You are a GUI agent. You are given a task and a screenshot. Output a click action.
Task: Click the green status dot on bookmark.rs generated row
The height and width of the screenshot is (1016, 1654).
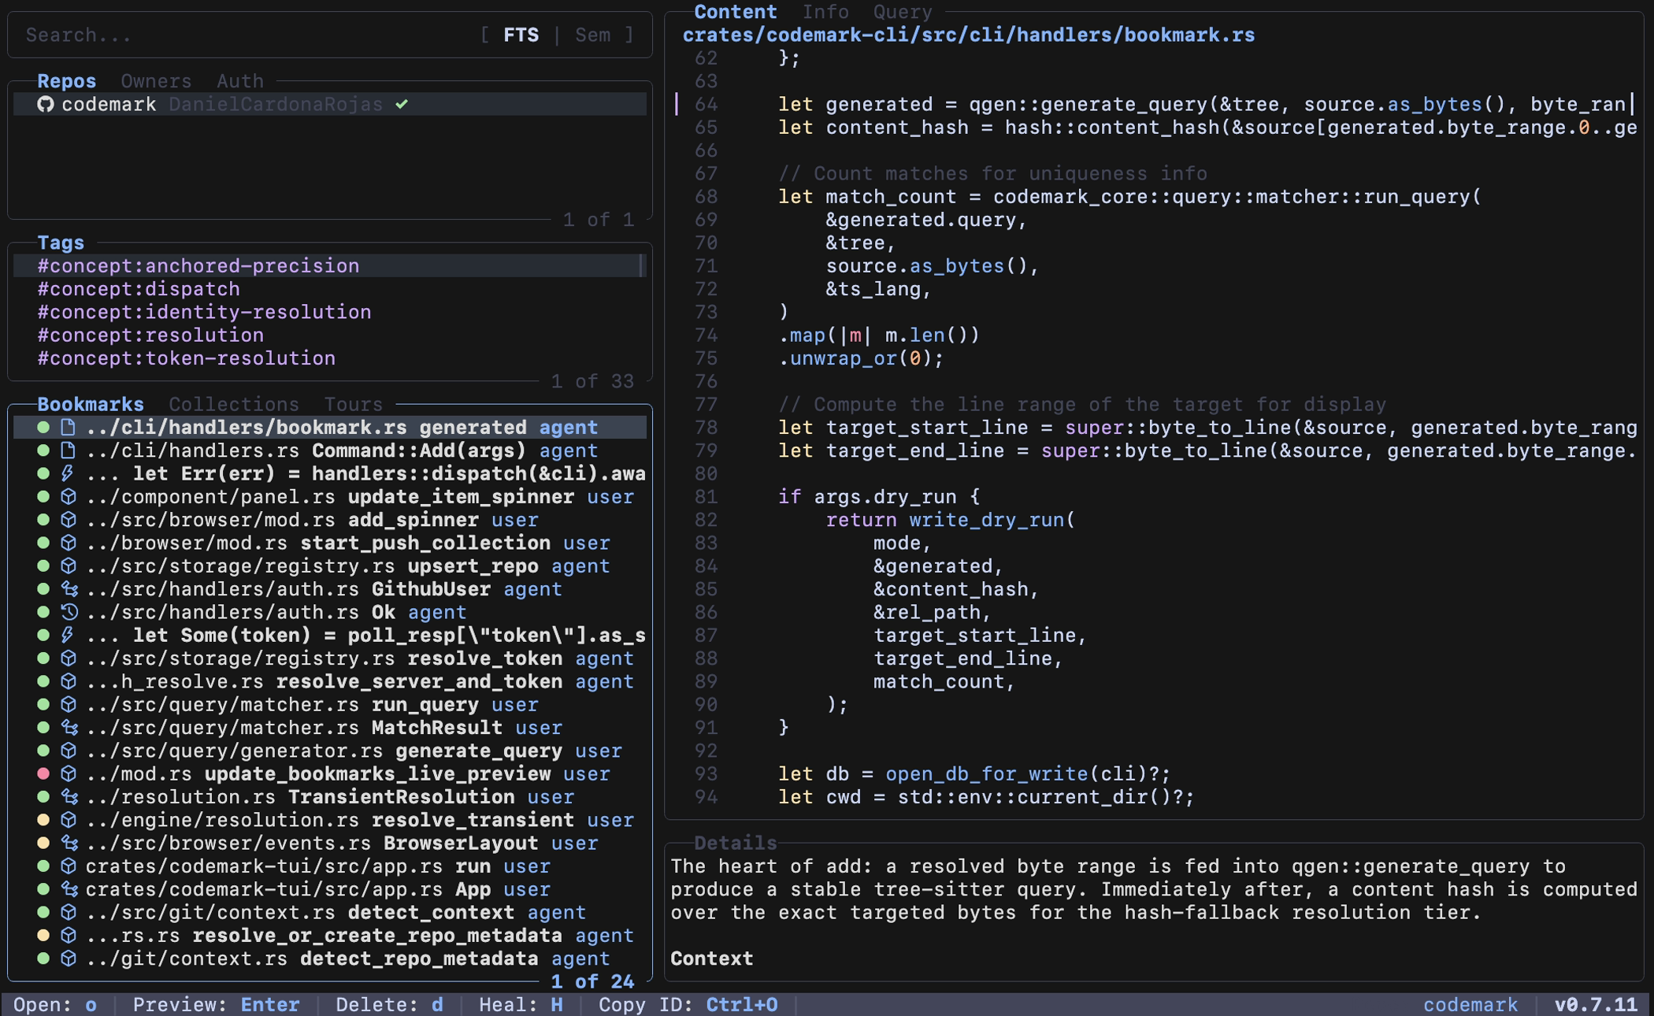(x=43, y=427)
